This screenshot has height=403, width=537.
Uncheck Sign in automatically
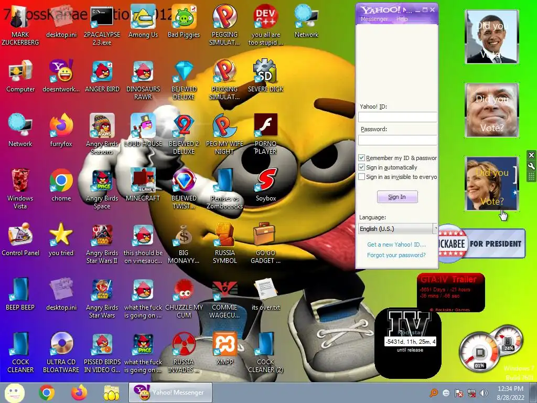click(x=361, y=167)
